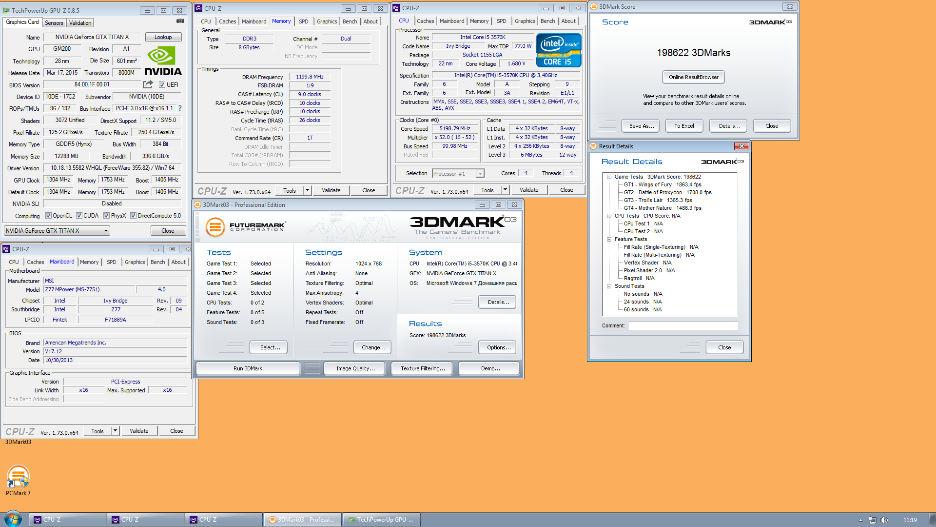Select GT1 - Wings of Fury result row

663,184
